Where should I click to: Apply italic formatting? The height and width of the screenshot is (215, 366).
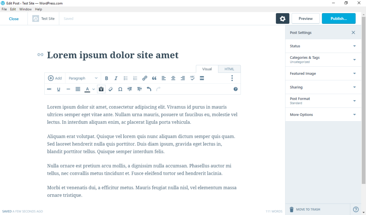pyautogui.click(x=116, y=78)
